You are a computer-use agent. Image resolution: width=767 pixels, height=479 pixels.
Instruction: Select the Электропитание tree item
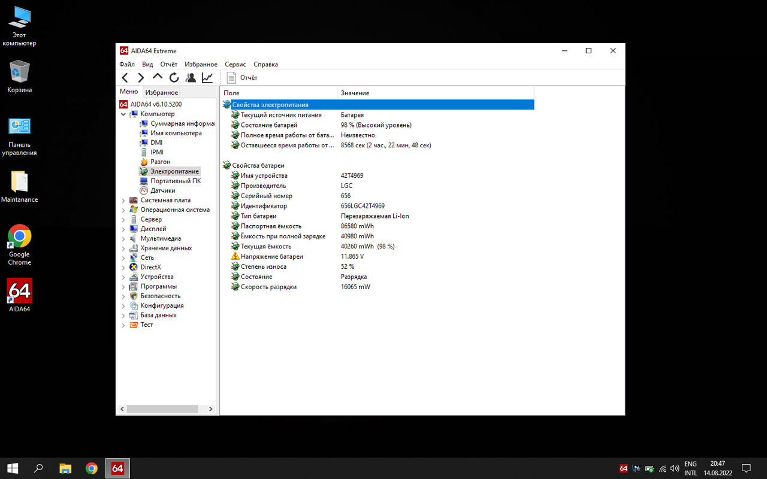[x=169, y=171]
